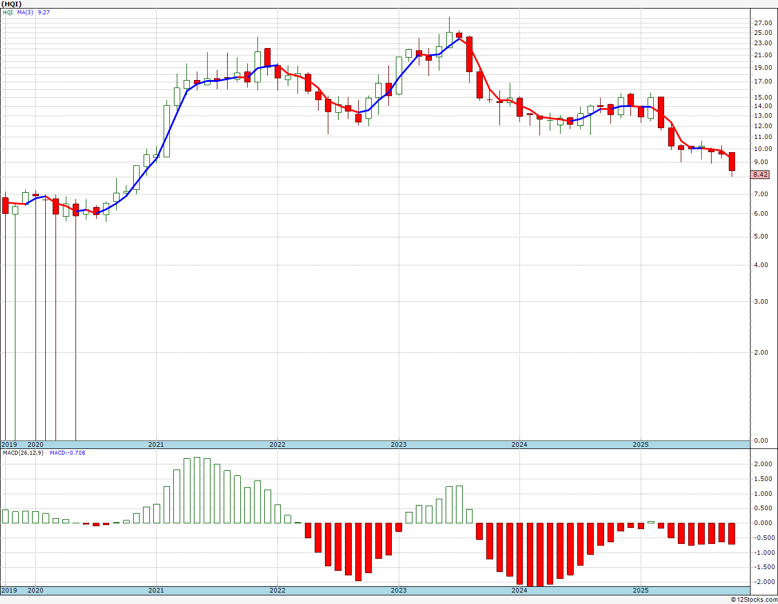Click 2025 on the price chart time axis
The height and width of the screenshot is (604, 778).
pyautogui.click(x=641, y=444)
